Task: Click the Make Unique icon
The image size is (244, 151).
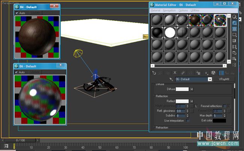Action: (190, 73)
